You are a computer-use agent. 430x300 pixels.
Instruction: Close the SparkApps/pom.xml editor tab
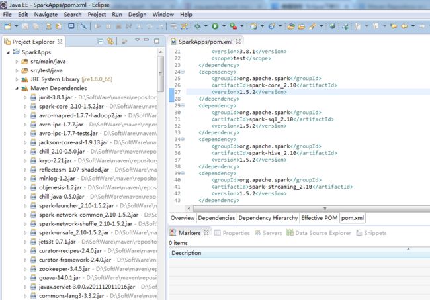pyautogui.click(x=238, y=42)
